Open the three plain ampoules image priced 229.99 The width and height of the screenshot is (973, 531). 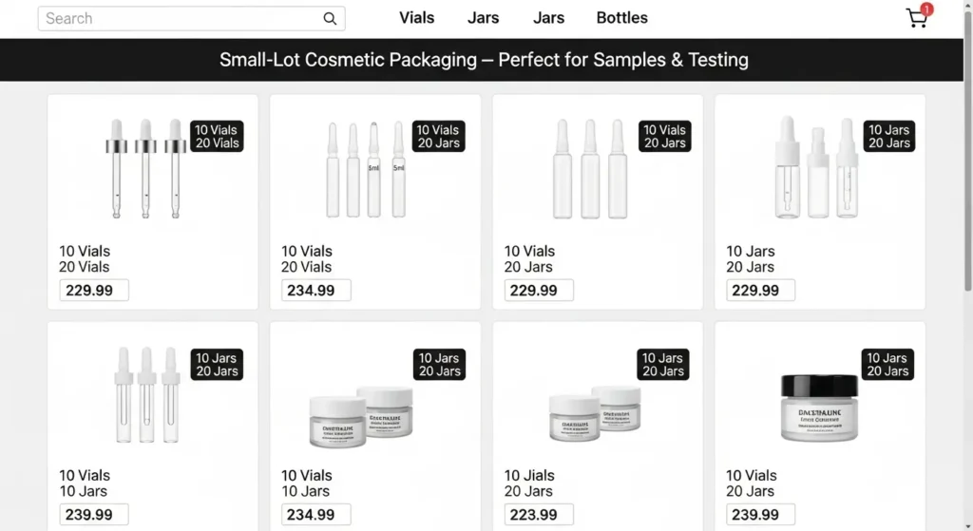click(590, 169)
